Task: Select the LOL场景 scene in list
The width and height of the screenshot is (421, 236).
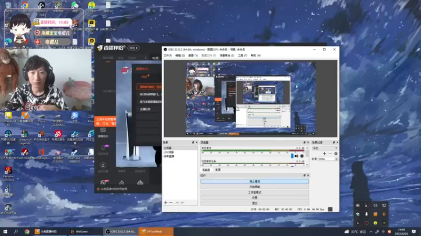Action: pos(180,152)
